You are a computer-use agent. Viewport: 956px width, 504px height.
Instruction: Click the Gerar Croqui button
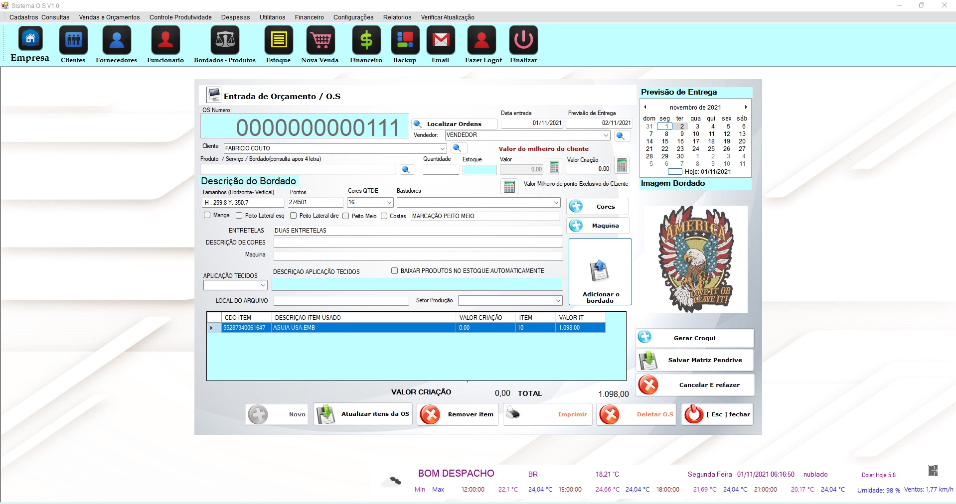pos(694,338)
